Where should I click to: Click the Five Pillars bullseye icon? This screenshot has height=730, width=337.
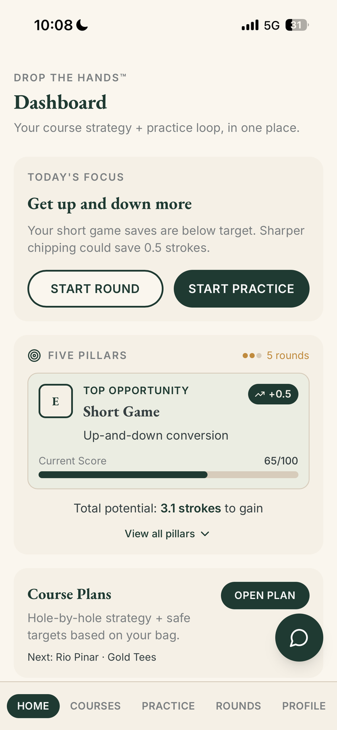(34, 355)
